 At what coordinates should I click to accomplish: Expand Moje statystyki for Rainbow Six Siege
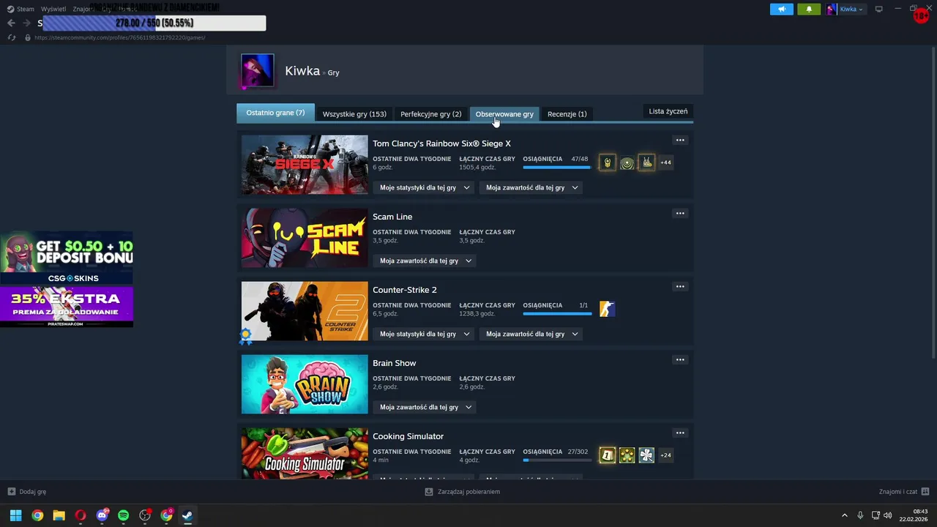425,187
